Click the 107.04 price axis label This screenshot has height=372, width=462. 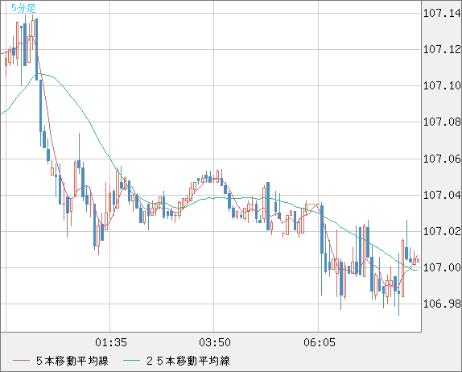point(442,195)
